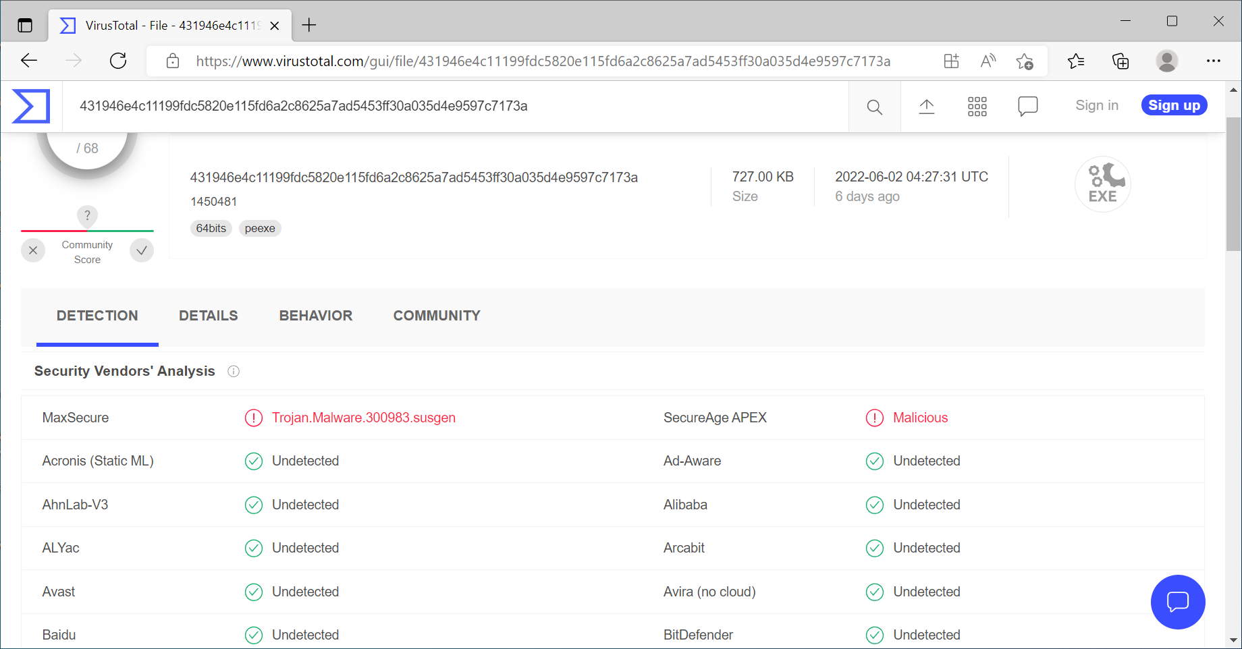Click the search magnifier icon
1242x649 pixels.
[874, 107]
